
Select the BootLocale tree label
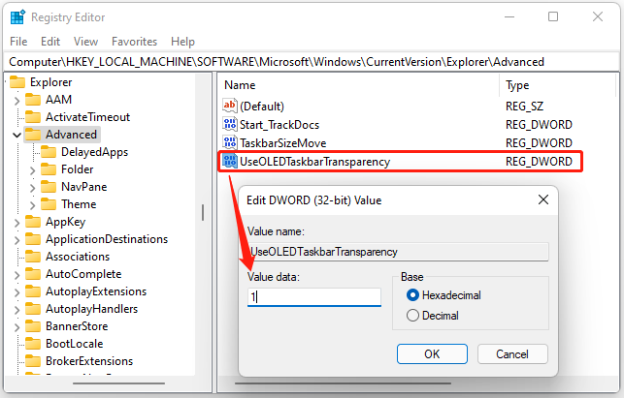coord(75,344)
